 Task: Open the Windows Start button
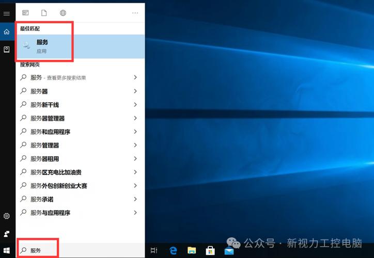[x=7, y=250]
